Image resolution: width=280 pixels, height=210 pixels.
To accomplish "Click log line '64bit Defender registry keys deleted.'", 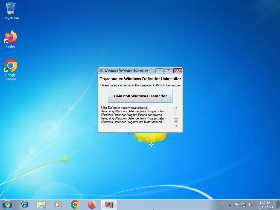I will tap(124, 108).
